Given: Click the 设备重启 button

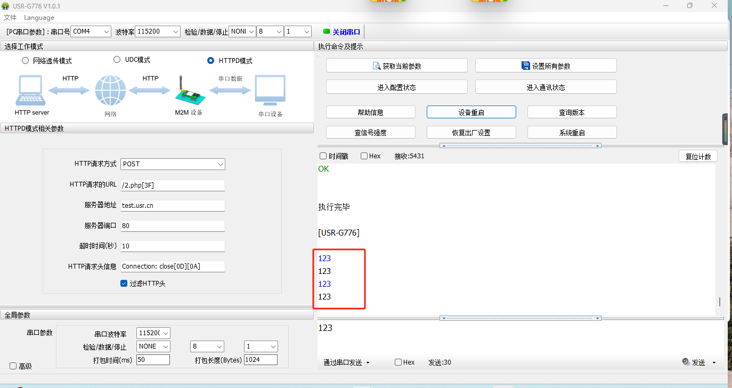Looking at the screenshot, I should [471, 112].
